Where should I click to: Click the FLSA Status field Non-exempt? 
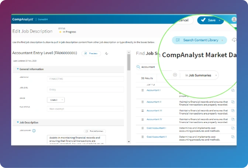pos(85,109)
